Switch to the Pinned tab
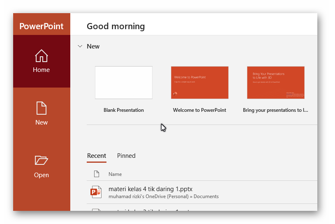Image resolution: width=335 pixels, height=224 pixels. [x=126, y=156]
